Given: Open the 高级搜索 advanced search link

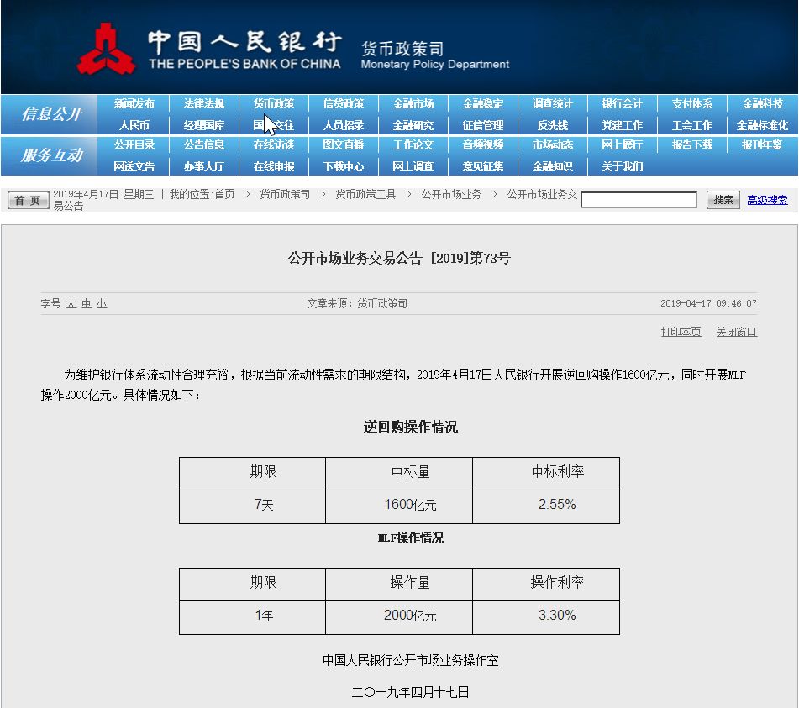Looking at the screenshot, I should 767,200.
